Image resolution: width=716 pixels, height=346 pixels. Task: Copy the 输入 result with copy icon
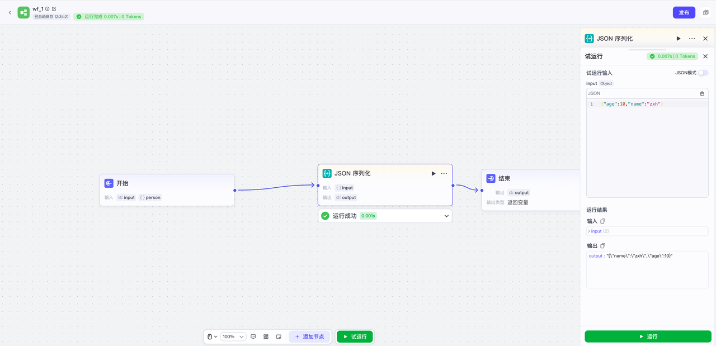click(x=603, y=221)
